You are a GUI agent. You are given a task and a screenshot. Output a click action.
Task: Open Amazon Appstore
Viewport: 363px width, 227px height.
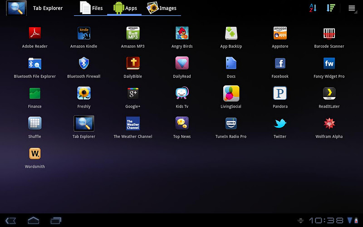pyautogui.click(x=280, y=33)
